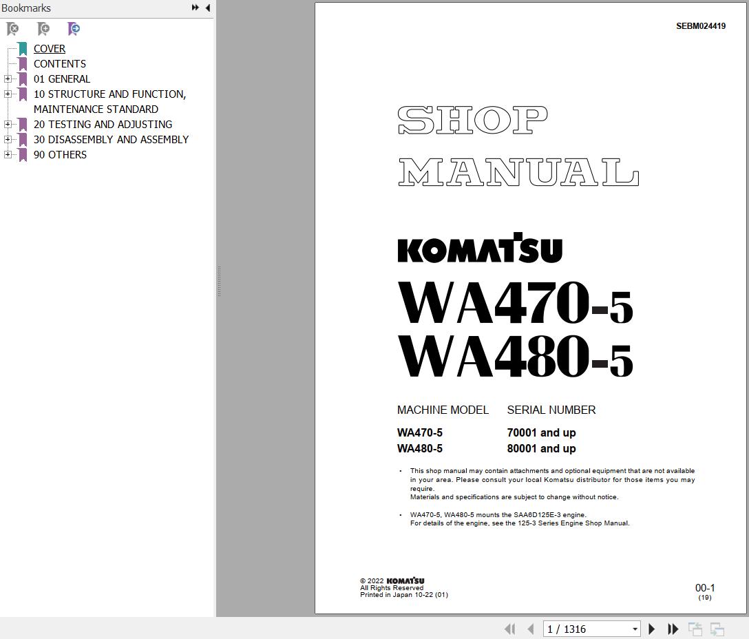Click the WA470-5 model heading
Viewport: 749px width, 639px height.
(x=515, y=302)
